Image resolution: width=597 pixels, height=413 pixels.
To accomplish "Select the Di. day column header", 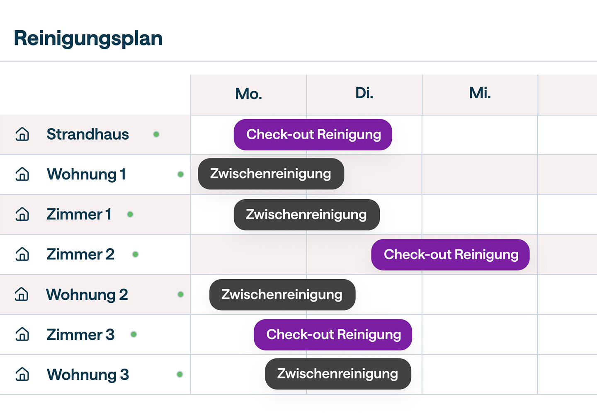I will pyautogui.click(x=364, y=93).
